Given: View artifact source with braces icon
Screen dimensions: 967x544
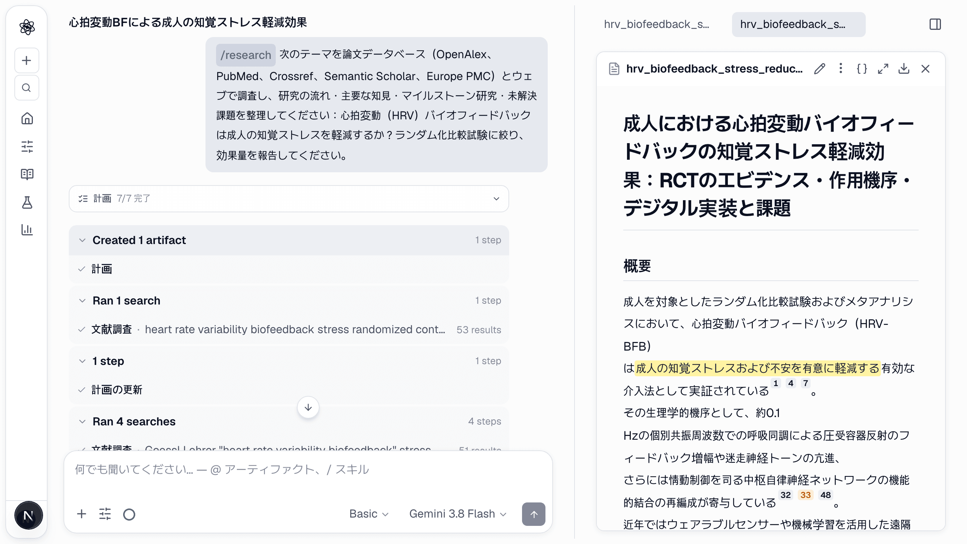Looking at the screenshot, I should 862,69.
